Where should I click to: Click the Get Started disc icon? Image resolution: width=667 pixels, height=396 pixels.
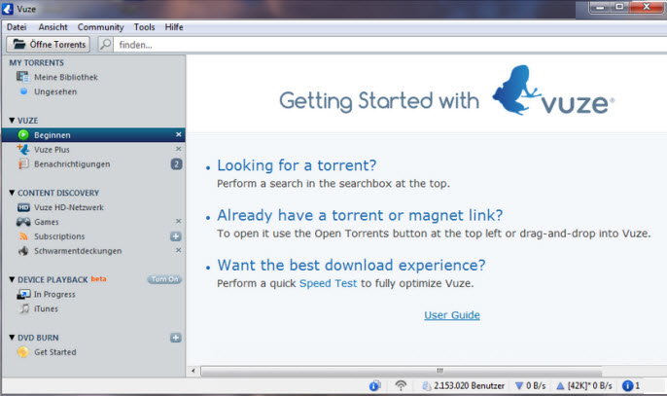point(23,352)
